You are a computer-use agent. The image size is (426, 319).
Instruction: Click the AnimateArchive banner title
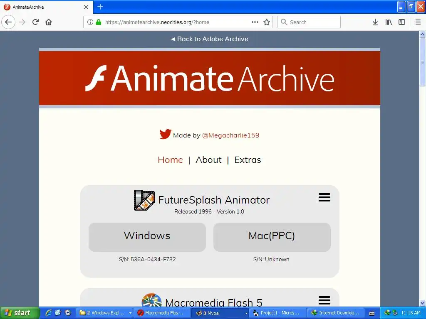(223, 78)
